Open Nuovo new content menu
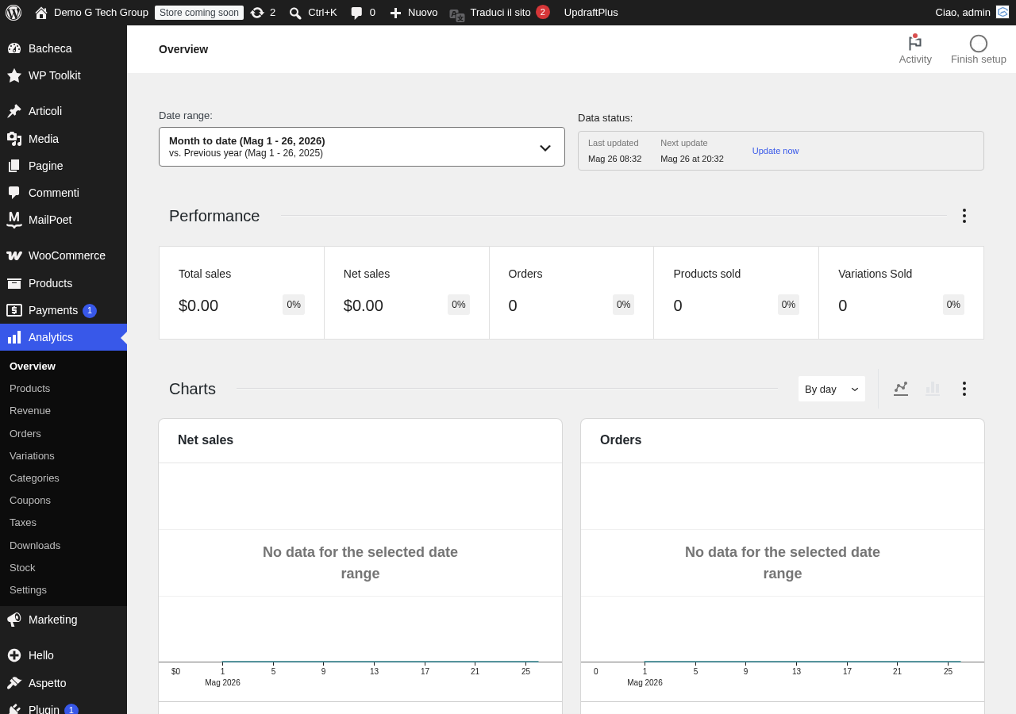 tap(414, 13)
